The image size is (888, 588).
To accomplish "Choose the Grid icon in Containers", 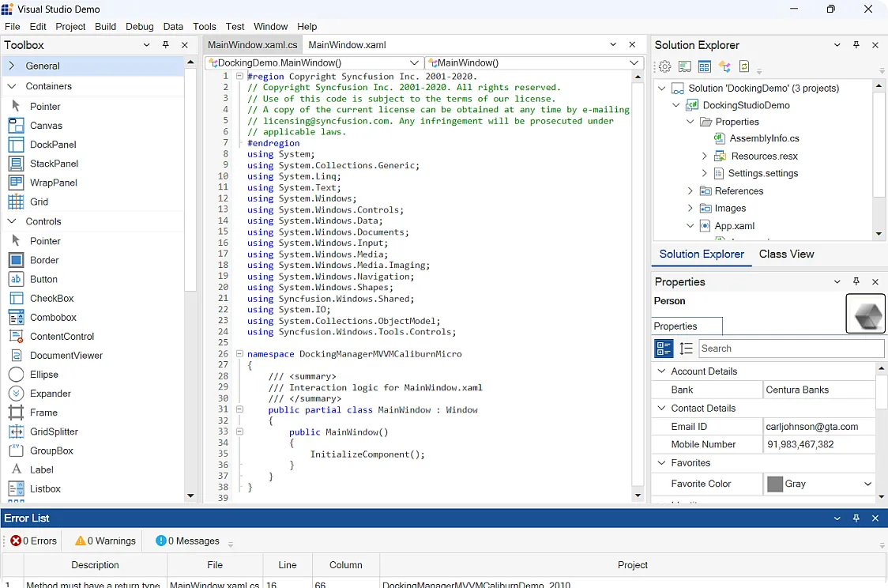I will [16, 202].
